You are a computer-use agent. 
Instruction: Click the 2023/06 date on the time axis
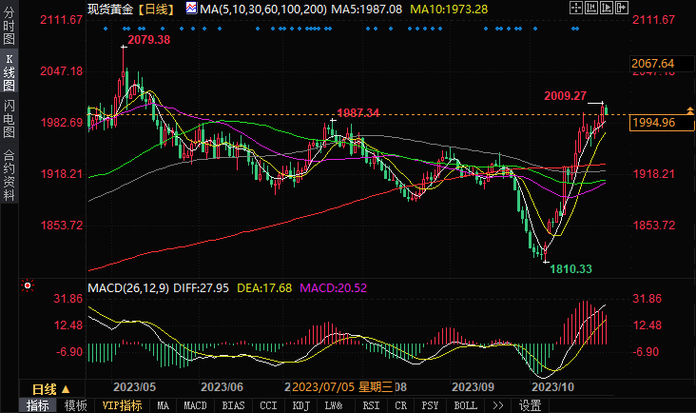pyautogui.click(x=222, y=386)
